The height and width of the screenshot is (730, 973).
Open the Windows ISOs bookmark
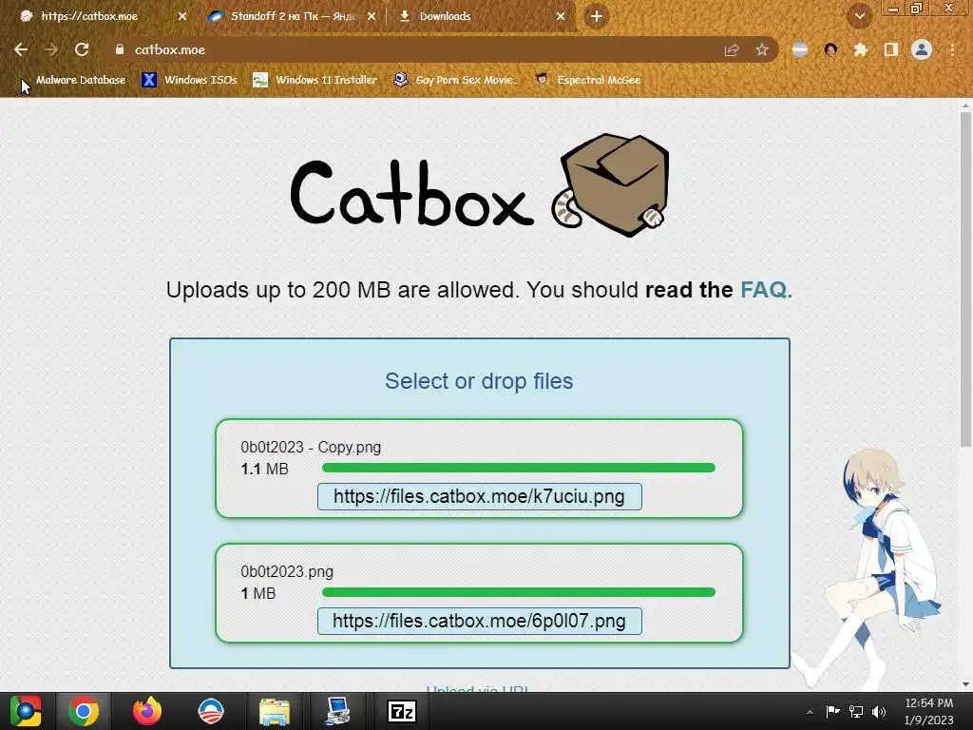point(189,80)
